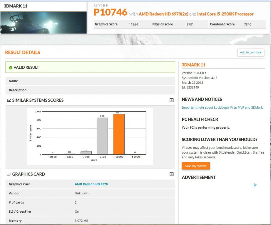The image size is (271, 225).
Task: Click the VALID RESULT banner text
Action: (26, 67)
